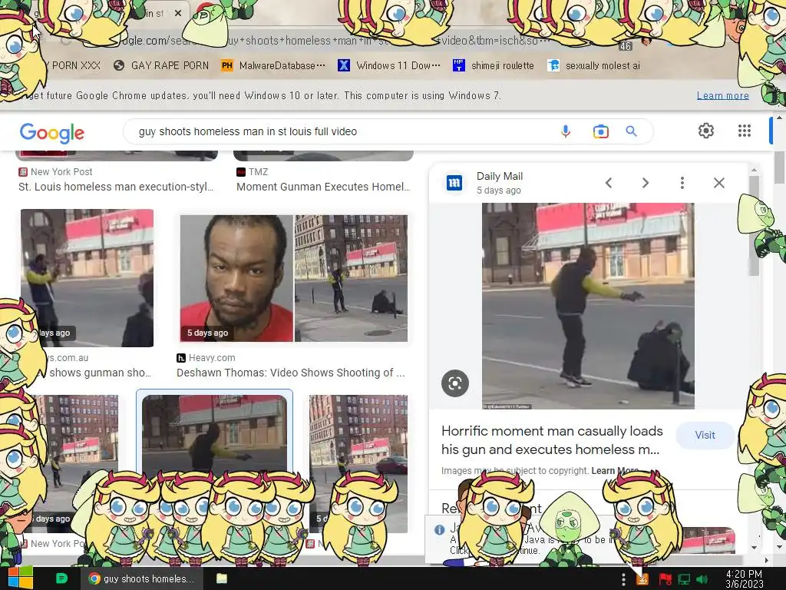Open taskbar clock showing 4:20 PM
This screenshot has height=590, width=786.
pos(744,578)
